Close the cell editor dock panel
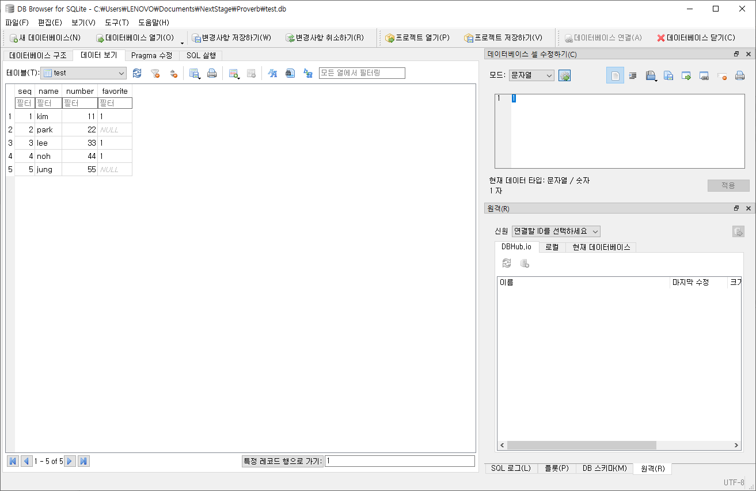756x491 pixels. [x=748, y=54]
